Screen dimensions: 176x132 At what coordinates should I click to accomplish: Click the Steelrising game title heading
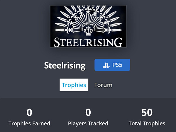coord(65,65)
